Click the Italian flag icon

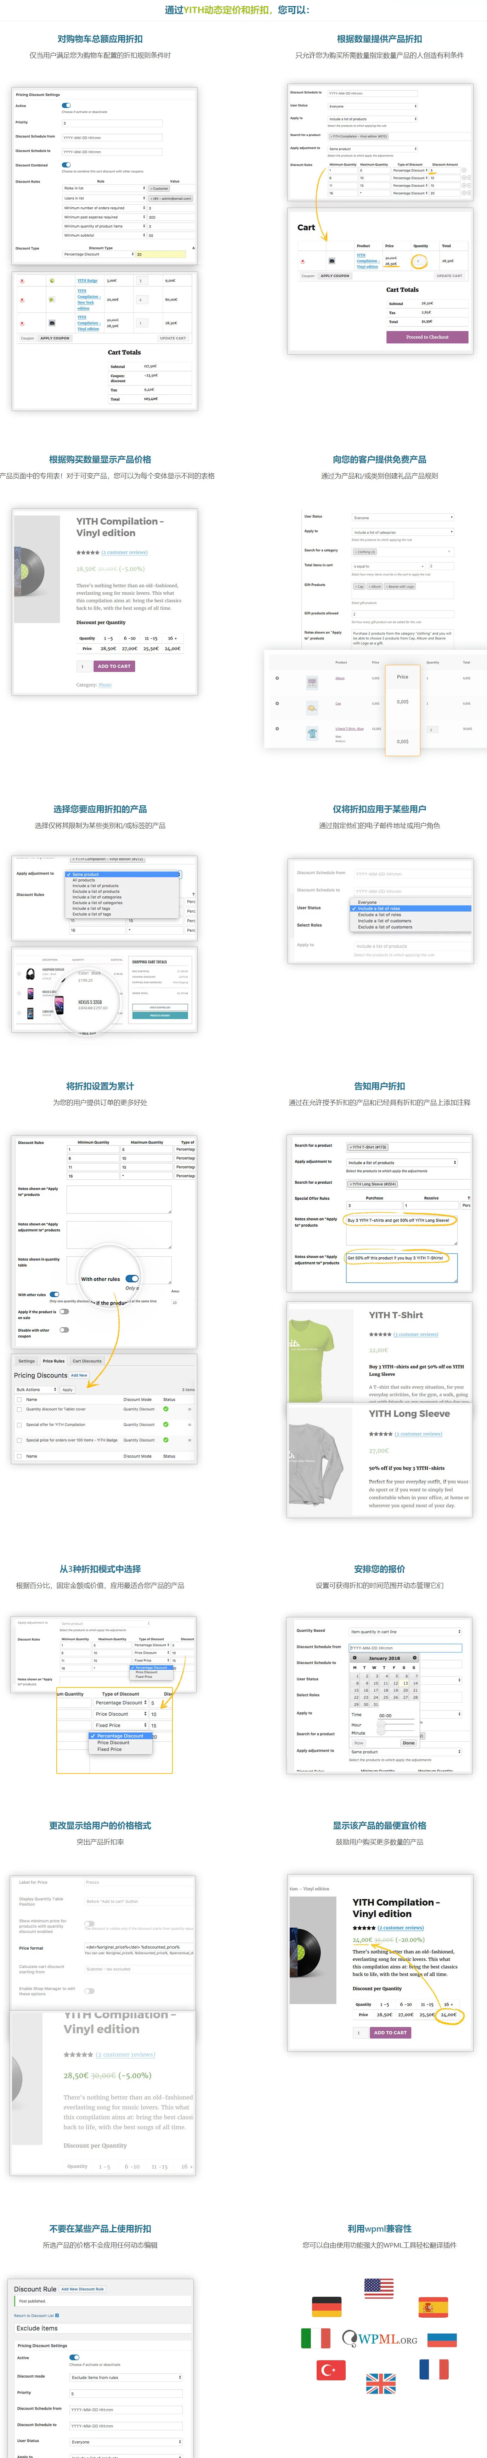316,2338
